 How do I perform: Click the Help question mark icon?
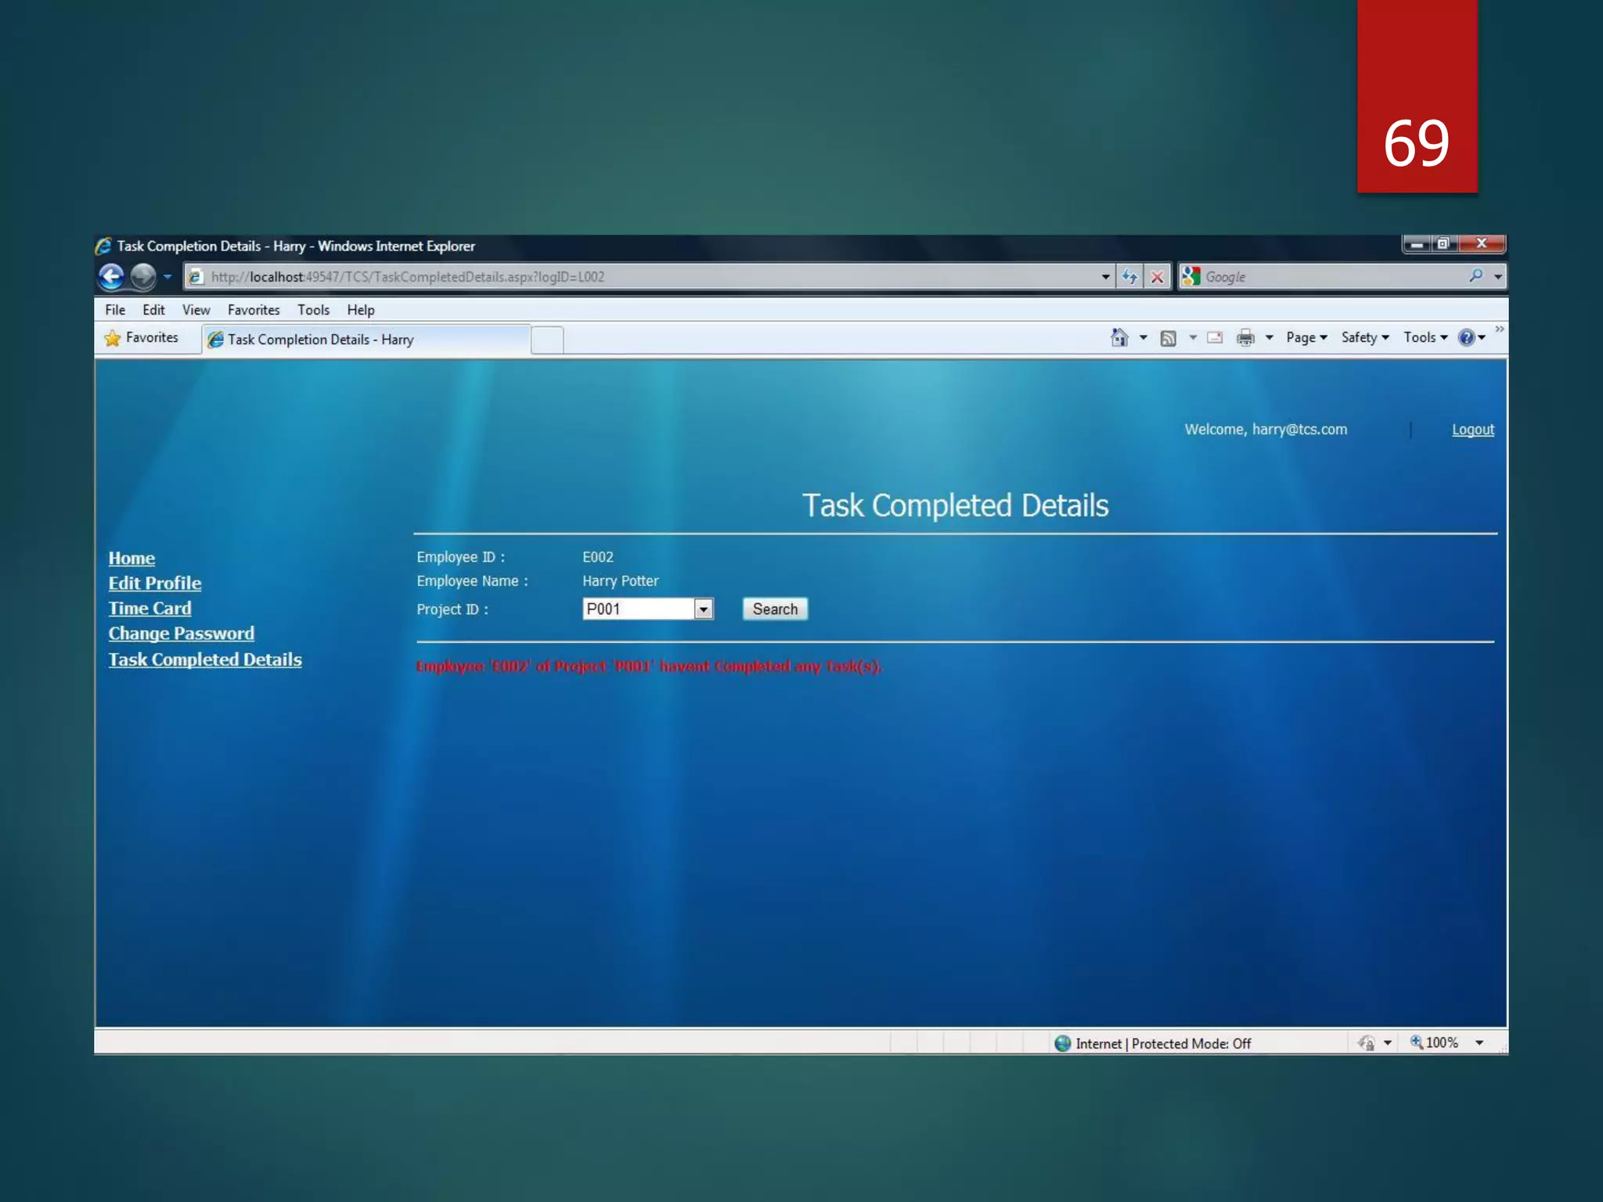pos(1466,337)
